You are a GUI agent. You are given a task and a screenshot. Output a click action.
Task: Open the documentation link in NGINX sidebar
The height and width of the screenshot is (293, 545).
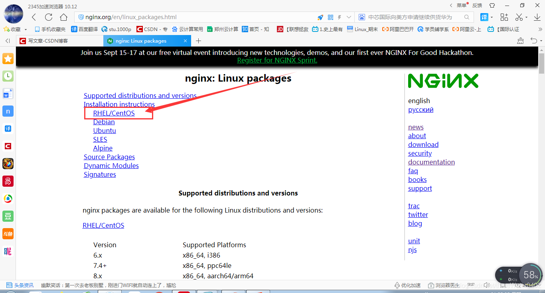tap(431, 162)
